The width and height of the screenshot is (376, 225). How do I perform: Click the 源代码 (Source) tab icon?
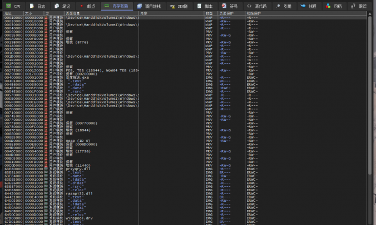click(250, 6)
